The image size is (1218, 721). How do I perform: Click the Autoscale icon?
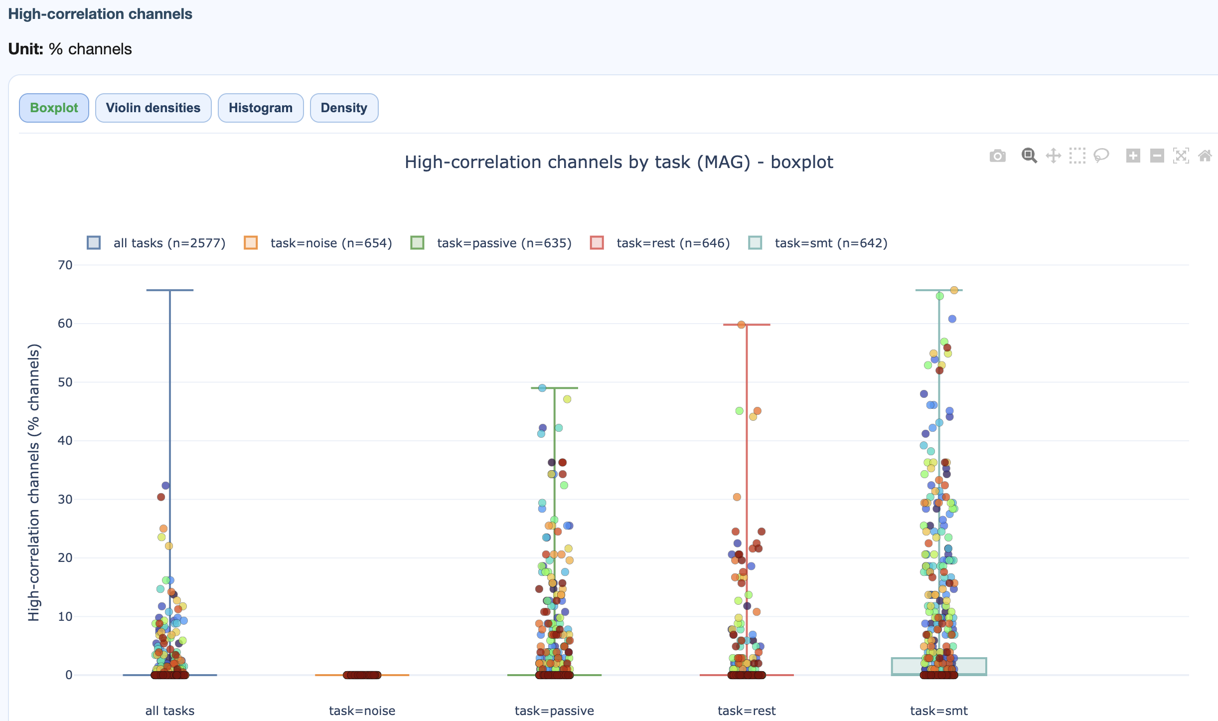click(1181, 156)
